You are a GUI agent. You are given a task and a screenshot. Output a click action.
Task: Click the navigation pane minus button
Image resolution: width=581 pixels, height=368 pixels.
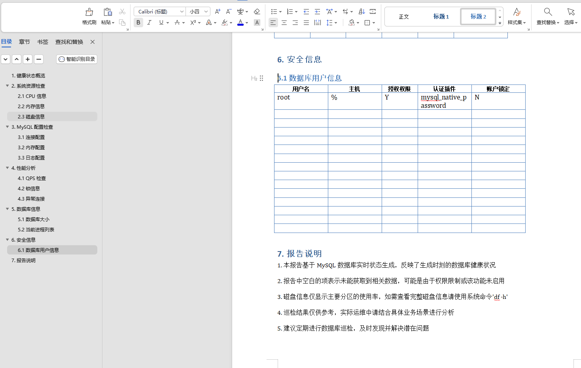(x=39, y=59)
